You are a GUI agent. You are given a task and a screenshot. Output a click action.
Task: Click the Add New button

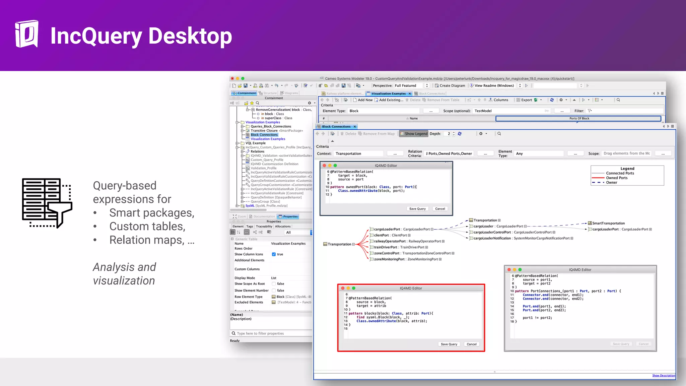pyautogui.click(x=362, y=100)
